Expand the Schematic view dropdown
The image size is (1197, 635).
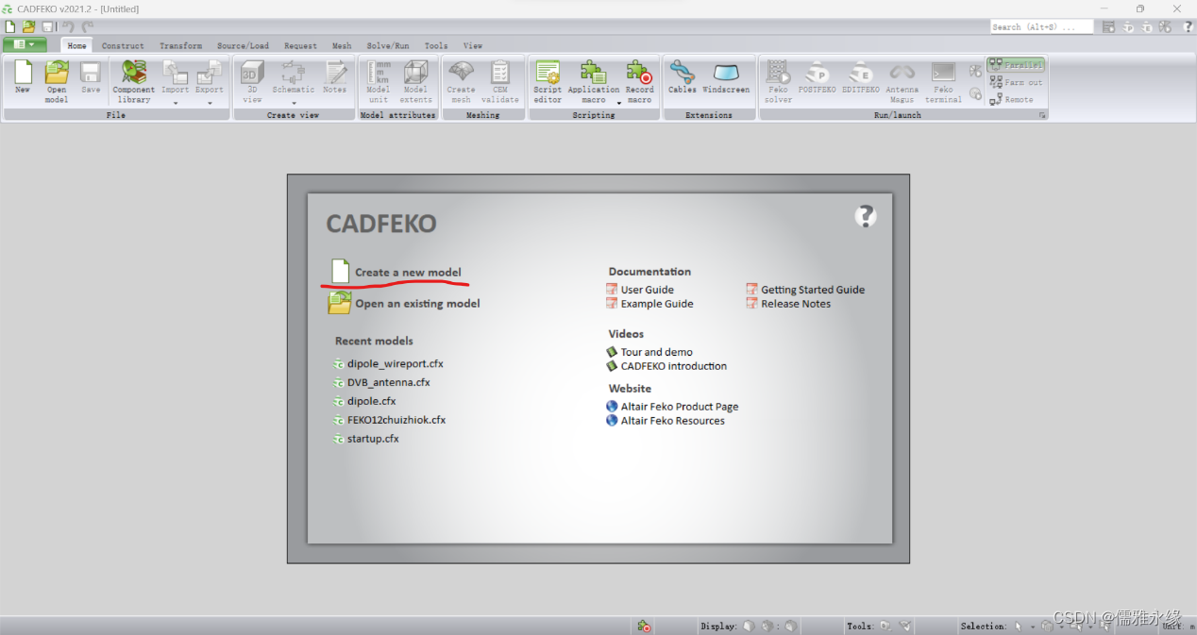(x=294, y=104)
